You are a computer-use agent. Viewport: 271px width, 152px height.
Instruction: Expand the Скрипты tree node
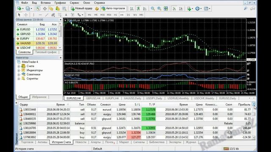click(19, 79)
